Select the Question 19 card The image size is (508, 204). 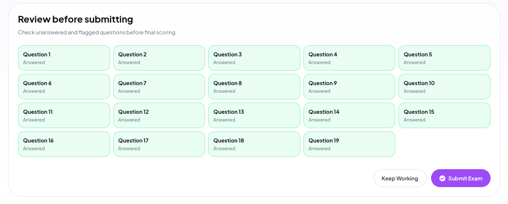(x=349, y=144)
